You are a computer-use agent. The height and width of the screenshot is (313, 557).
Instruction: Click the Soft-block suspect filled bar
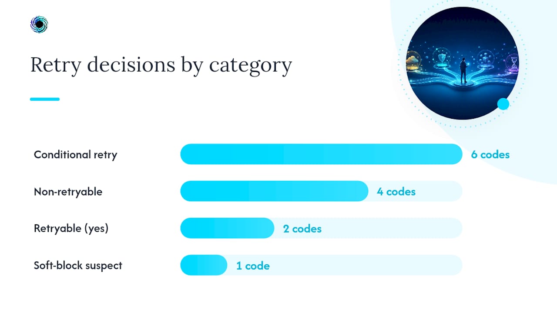pyautogui.click(x=204, y=265)
